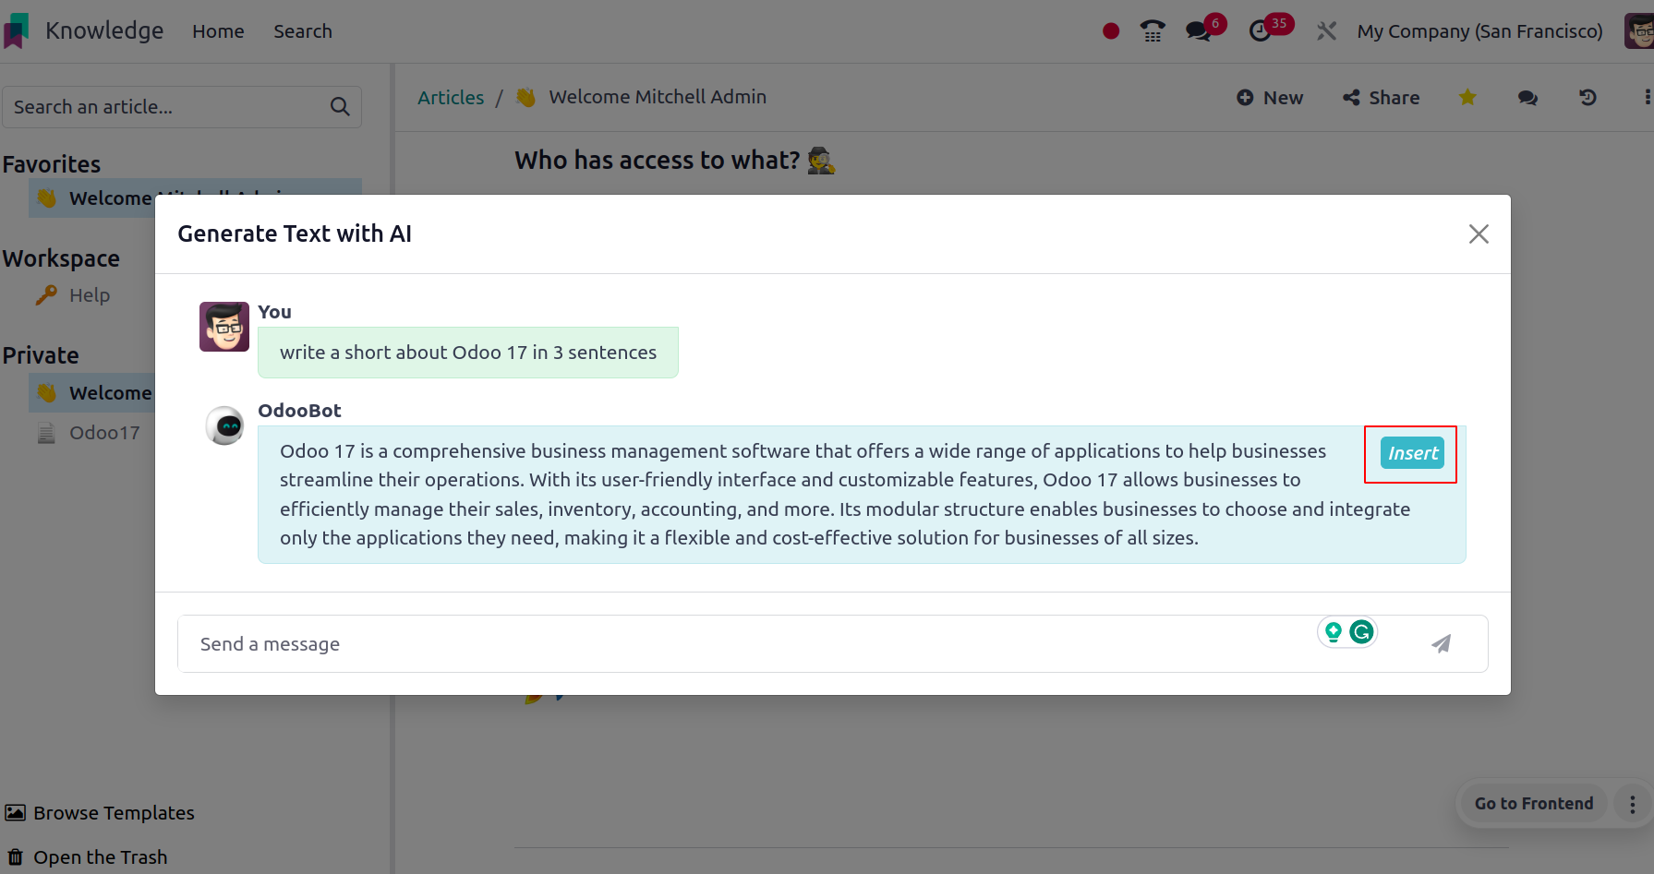Open the Trash
The width and height of the screenshot is (1654, 874).
coord(87,857)
